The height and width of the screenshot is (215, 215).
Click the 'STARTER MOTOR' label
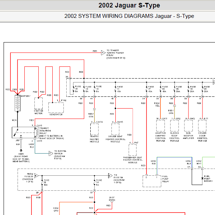38,112
